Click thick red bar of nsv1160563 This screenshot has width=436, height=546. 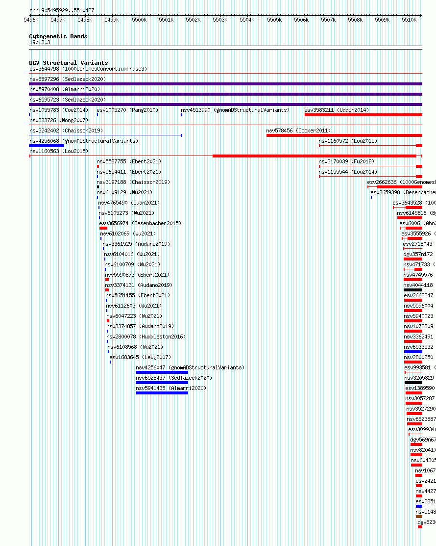tap(315, 156)
